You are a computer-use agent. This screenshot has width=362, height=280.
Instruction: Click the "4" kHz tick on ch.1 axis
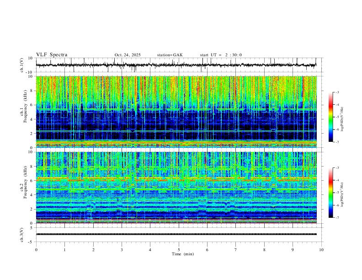(x=32, y=119)
